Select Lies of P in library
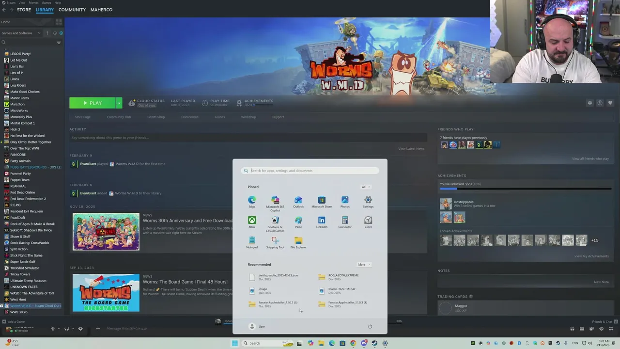The width and height of the screenshot is (620, 349). pyautogui.click(x=16, y=73)
